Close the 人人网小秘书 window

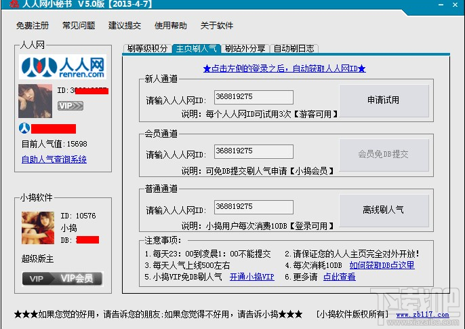tap(456, 5)
